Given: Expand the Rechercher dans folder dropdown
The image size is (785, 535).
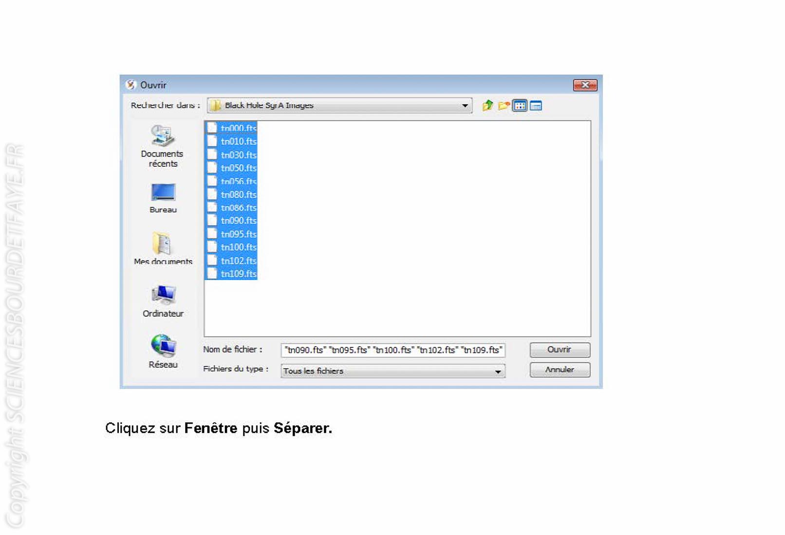Looking at the screenshot, I should click(x=465, y=106).
